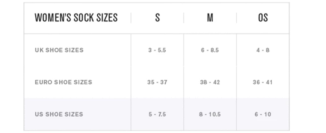Click the Euro size 36 - 41 cell
Viewport: 326px width, 133px height.
click(x=263, y=82)
